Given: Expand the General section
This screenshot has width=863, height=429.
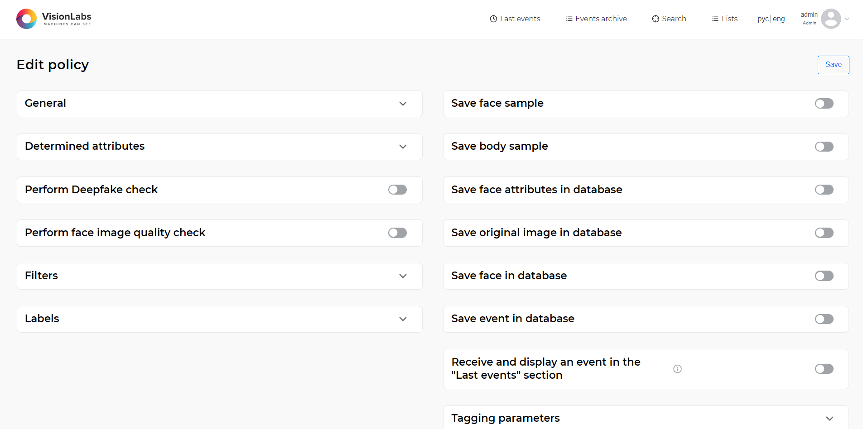Looking at the screenshot, I should tap(403, 104).
